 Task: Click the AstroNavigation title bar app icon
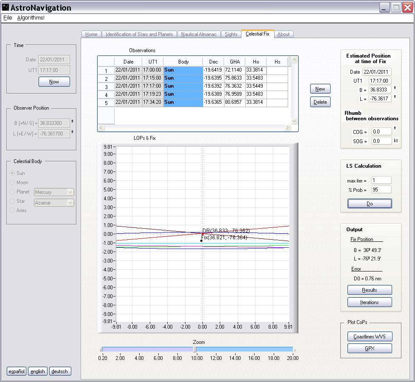[6, 8]
